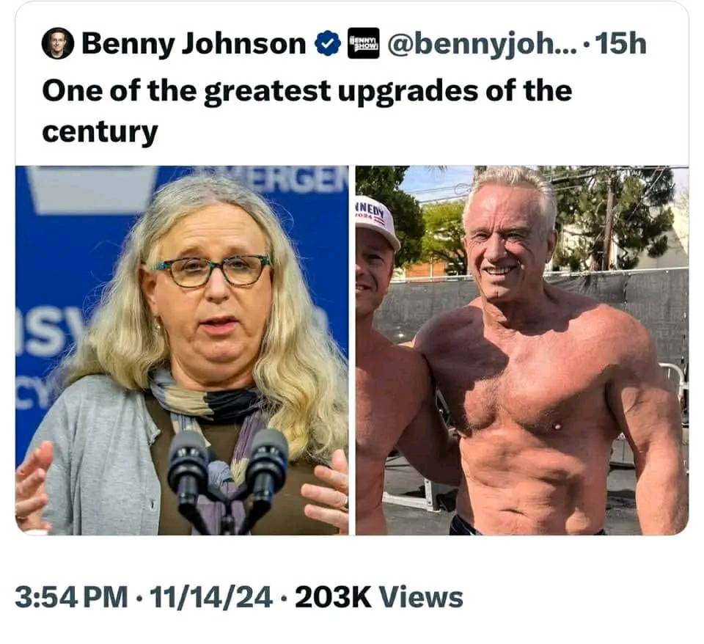Select the tweet text about greatest upgrades

307,111
